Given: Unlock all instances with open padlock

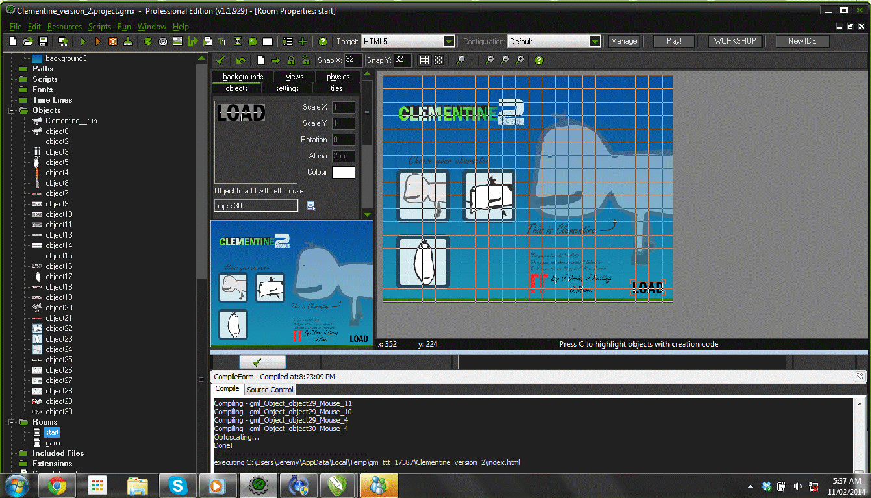Looking at the screenshot, I should pyautogui.click(x=306, y=60).
